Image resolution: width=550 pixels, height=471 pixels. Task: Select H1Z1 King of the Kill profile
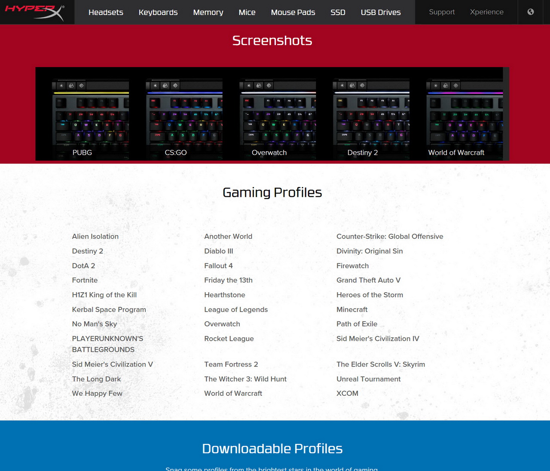pyautogui.click(x=104, y=295)
